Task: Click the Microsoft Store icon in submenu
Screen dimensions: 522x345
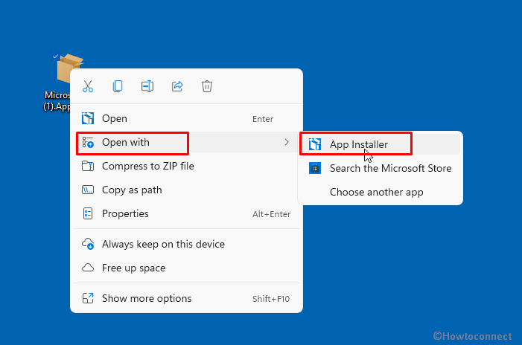Action: coord(314,168)
